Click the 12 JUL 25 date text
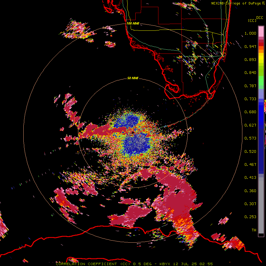Image resolution: width=266 pixels, height=266 pixels. coord(185,264)
